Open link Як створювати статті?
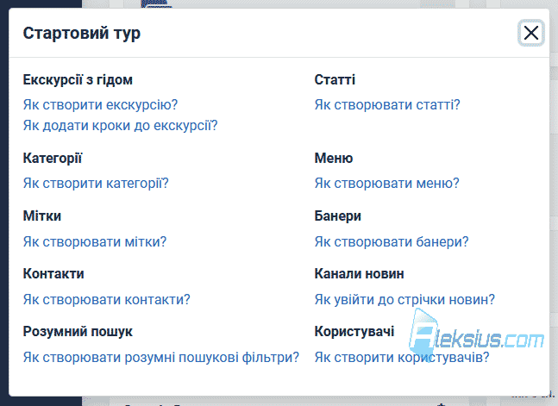This screenshot has height=406, width=558. 387,105
